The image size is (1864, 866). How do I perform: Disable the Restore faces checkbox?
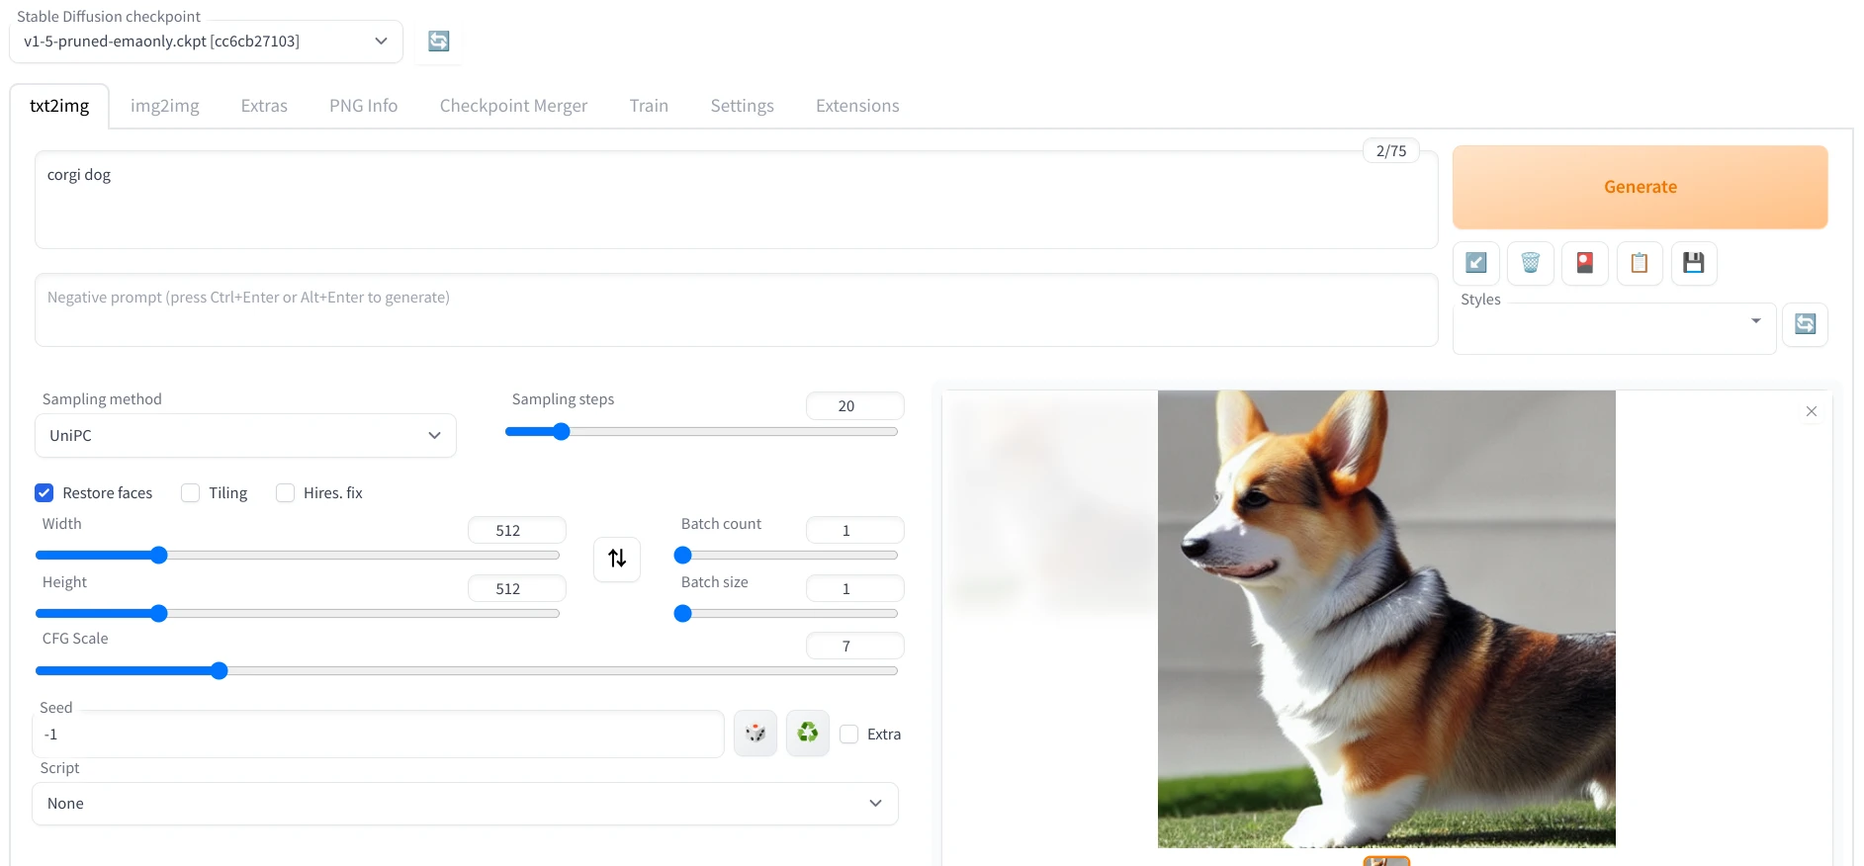coord(44,493)
